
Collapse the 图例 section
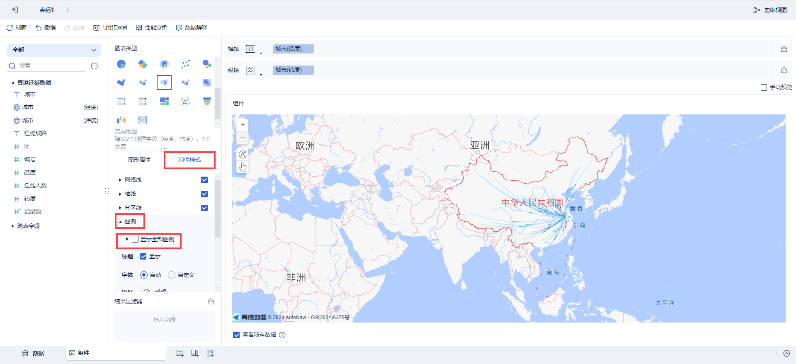pyautogui.click(x=121, y=222)
